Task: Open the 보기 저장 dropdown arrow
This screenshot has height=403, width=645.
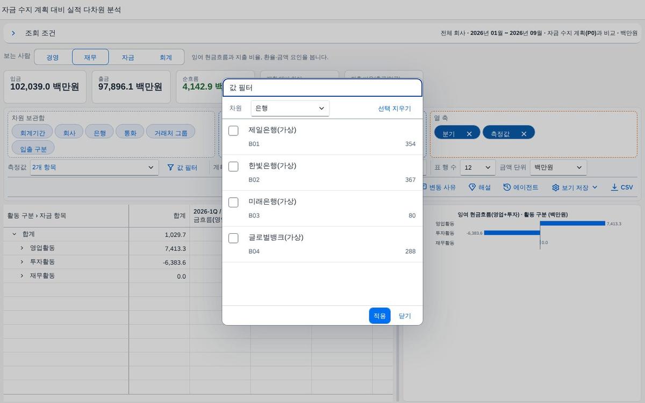Action: (594, 187)
